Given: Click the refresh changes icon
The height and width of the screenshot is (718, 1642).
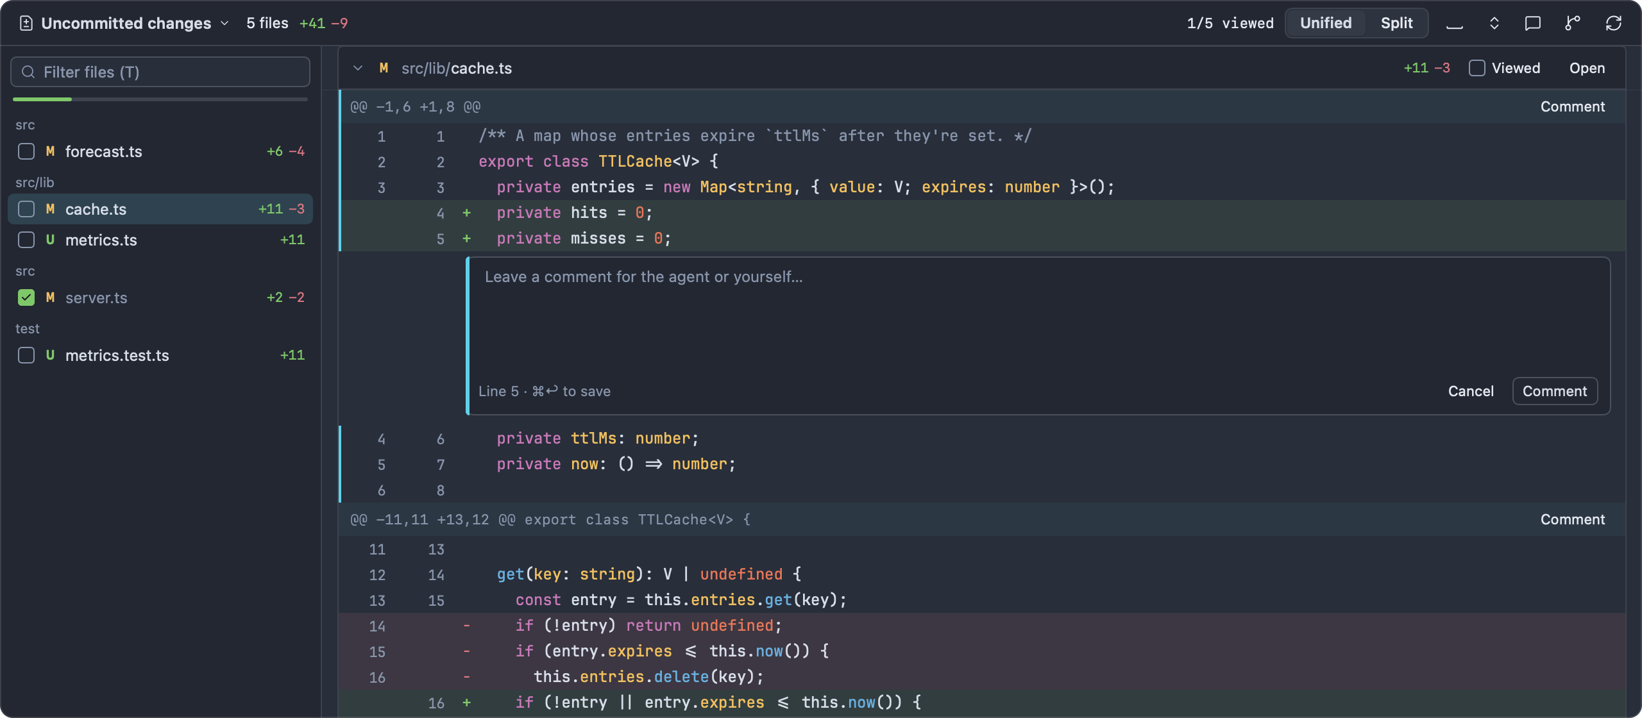Looking at the screenshot, I should pos(1614,24).
